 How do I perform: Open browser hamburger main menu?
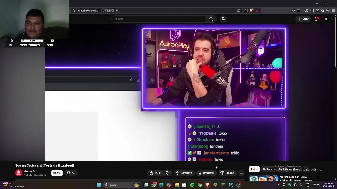[333, 10]
